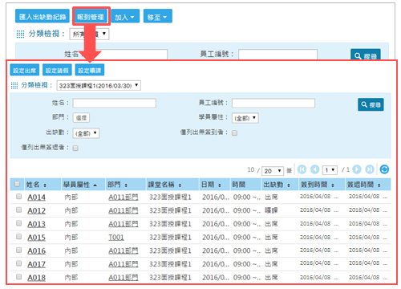Viewport: 401px width, 289px height.
Task: Check the row checkbox for A015
Action: (18, 237)
